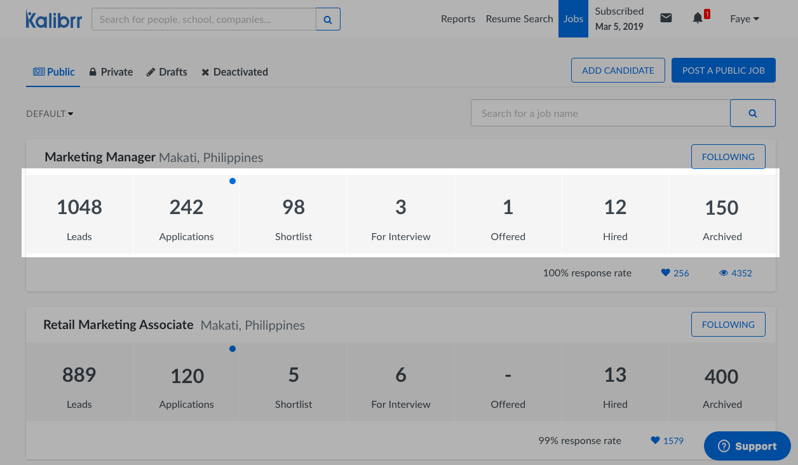Switch to the Private jobs tab
Image resolution: width=798 pixels, height=465 pixels.
111,72
